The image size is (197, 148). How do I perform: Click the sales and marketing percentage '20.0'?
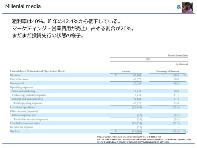176,91
